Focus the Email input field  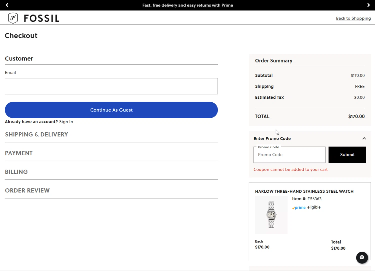(x=111, y=86)
